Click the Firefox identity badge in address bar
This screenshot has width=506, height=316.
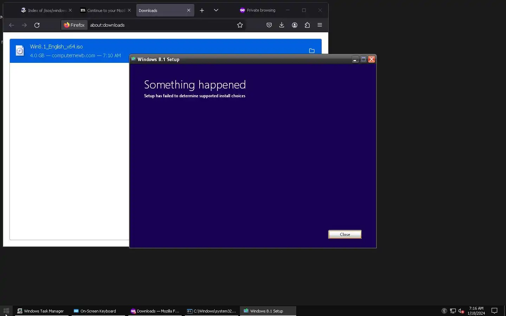click(x=74, y=25)
